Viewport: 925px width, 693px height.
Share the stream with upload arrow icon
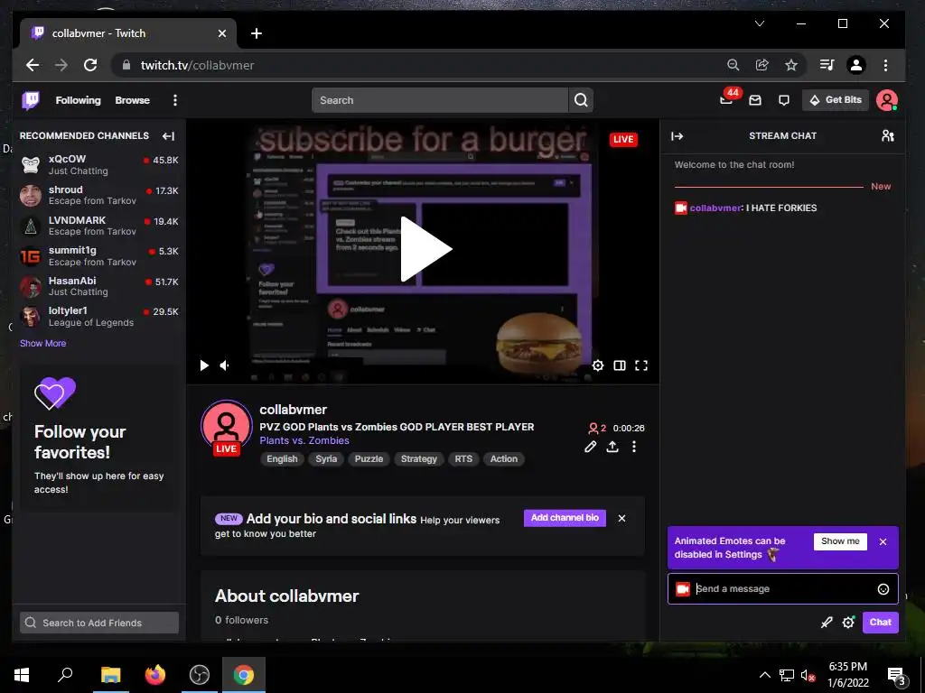(x=612, y=447)
